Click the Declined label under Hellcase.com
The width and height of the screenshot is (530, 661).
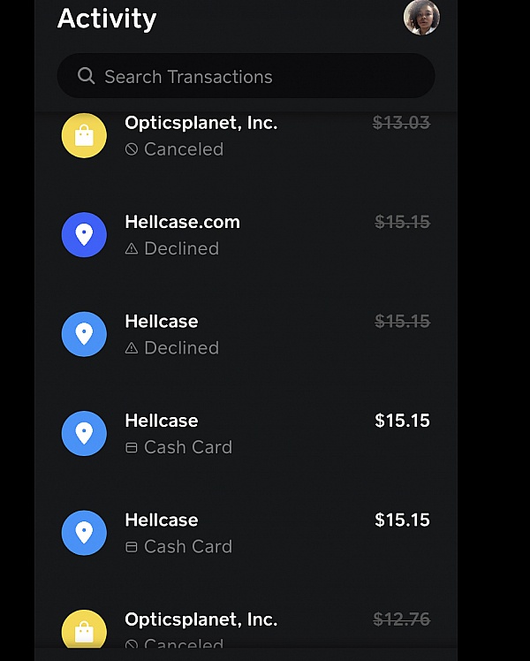pyautogui.click(x=181, y=249)
